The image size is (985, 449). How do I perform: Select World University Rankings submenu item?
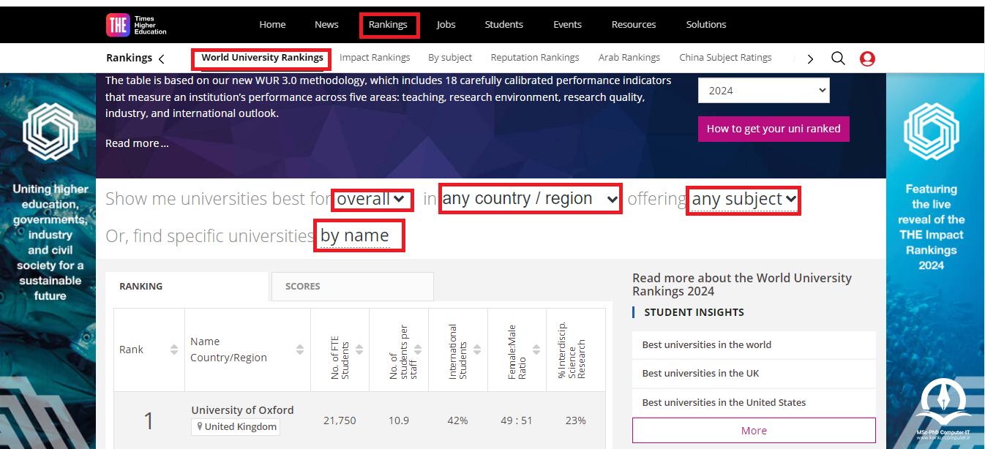pyautogui.click(x=262, y=58)
